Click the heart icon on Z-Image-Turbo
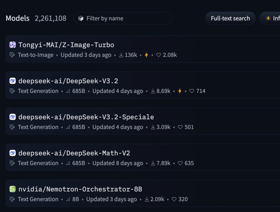280x212 pixels. click(x=158, y=55)
